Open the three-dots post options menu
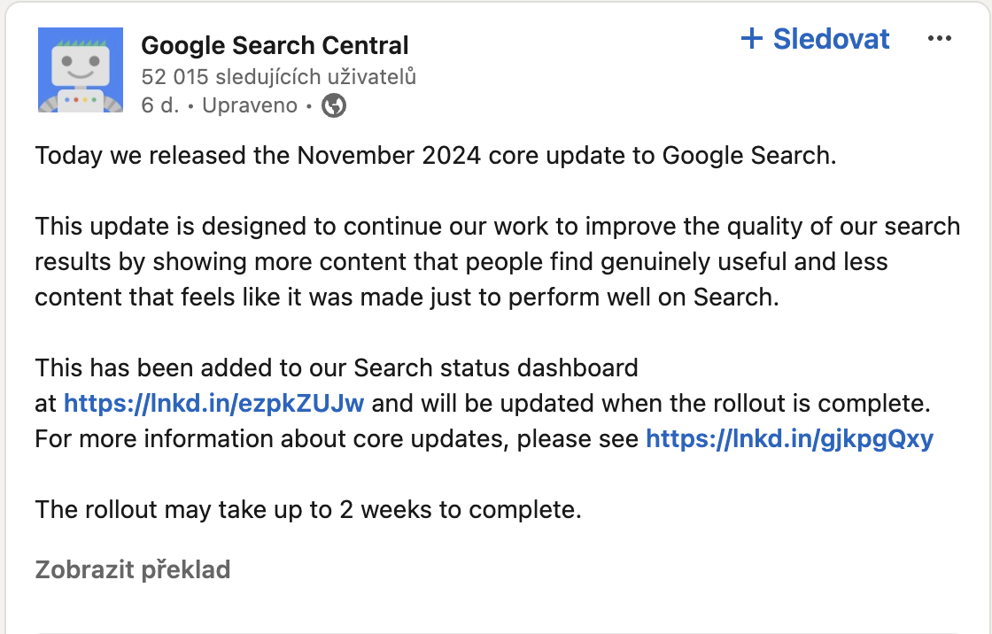The width and height of the screenshot is (992, 634). (940, 39)
